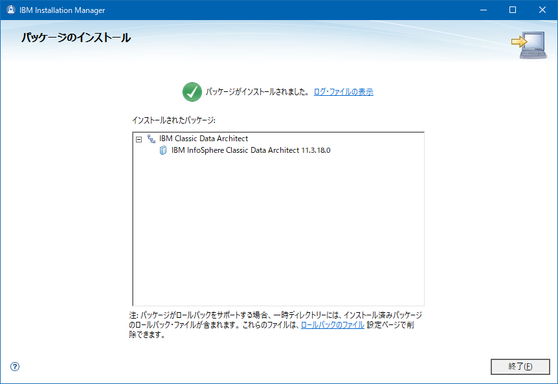
Task: Click the パッケージのインストール heading
Action: 76,38
